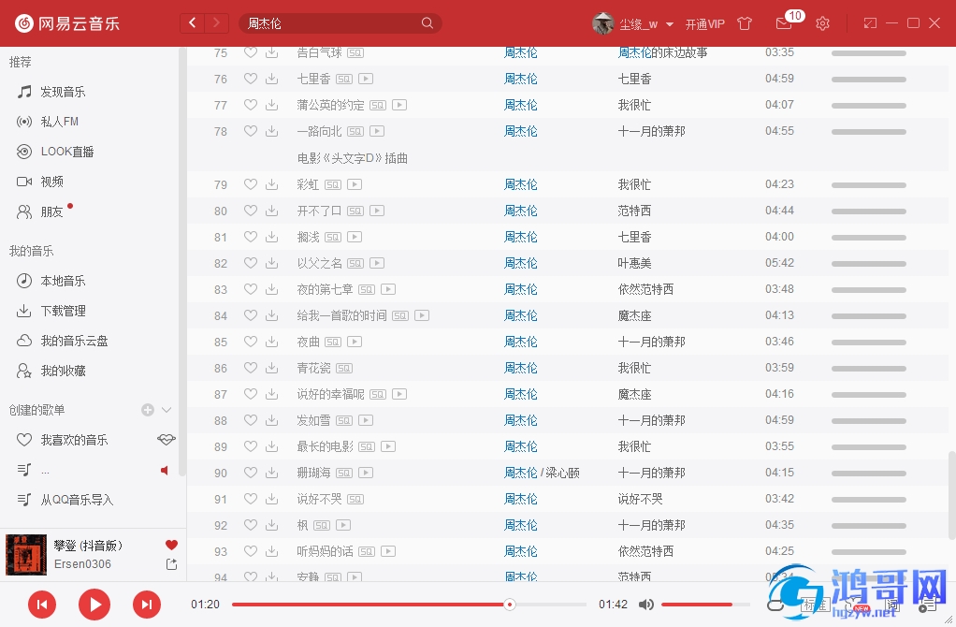
Task: Adjust the volume slider
Action: click(x=705, y=605)
